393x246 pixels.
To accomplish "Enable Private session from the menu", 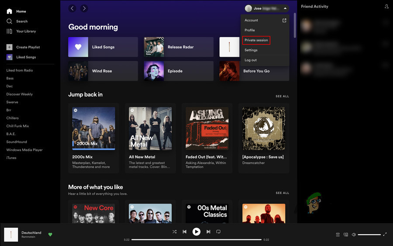I will [x=256, y=40].
